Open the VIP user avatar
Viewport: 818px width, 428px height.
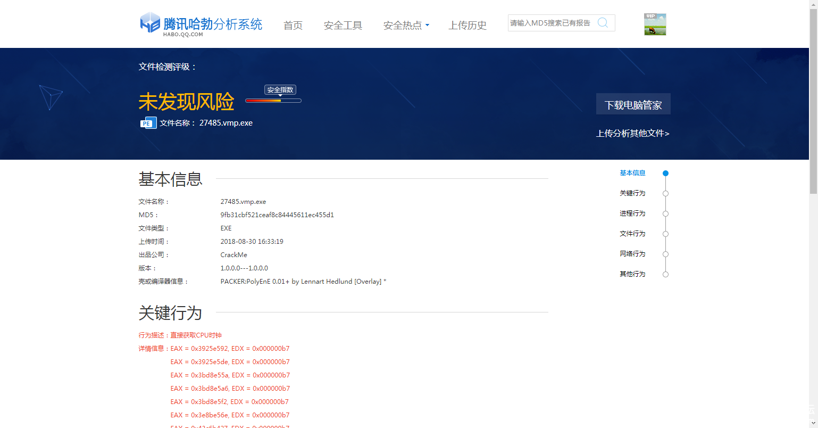655,24
